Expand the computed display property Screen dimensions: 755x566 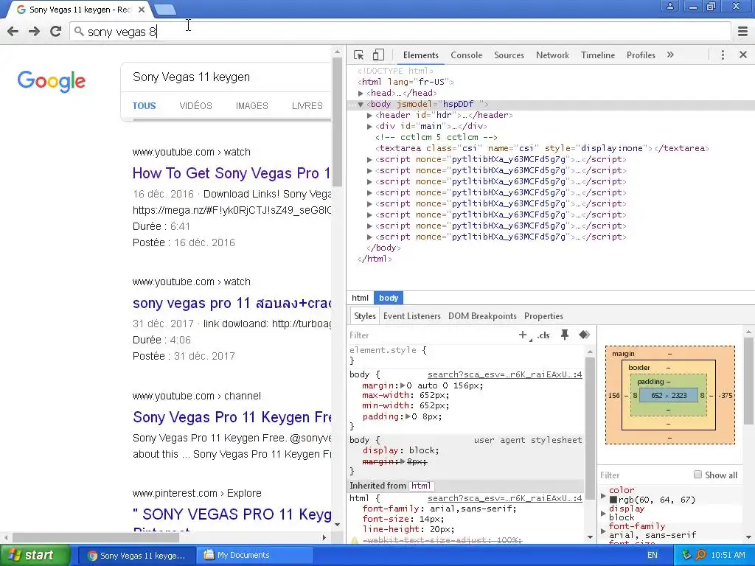pyautogui.click(x=603, y=513)
